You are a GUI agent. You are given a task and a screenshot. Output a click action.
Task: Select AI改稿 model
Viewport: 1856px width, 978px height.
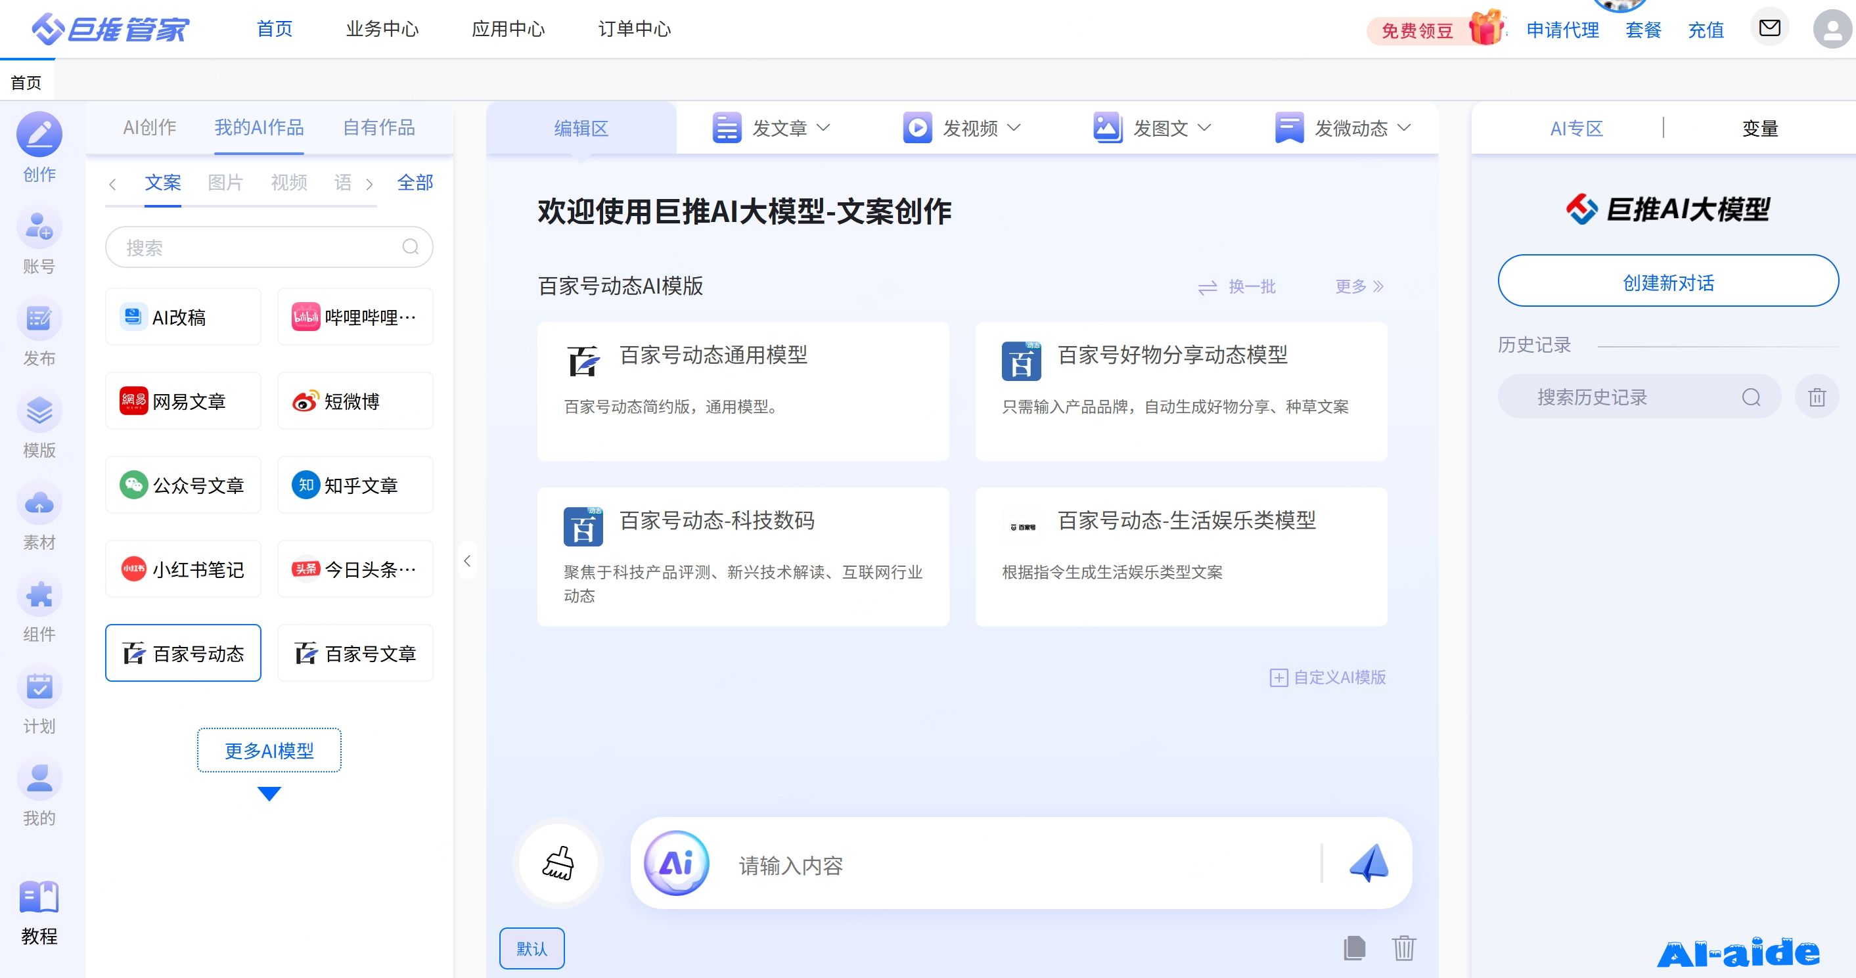point(183,317)
